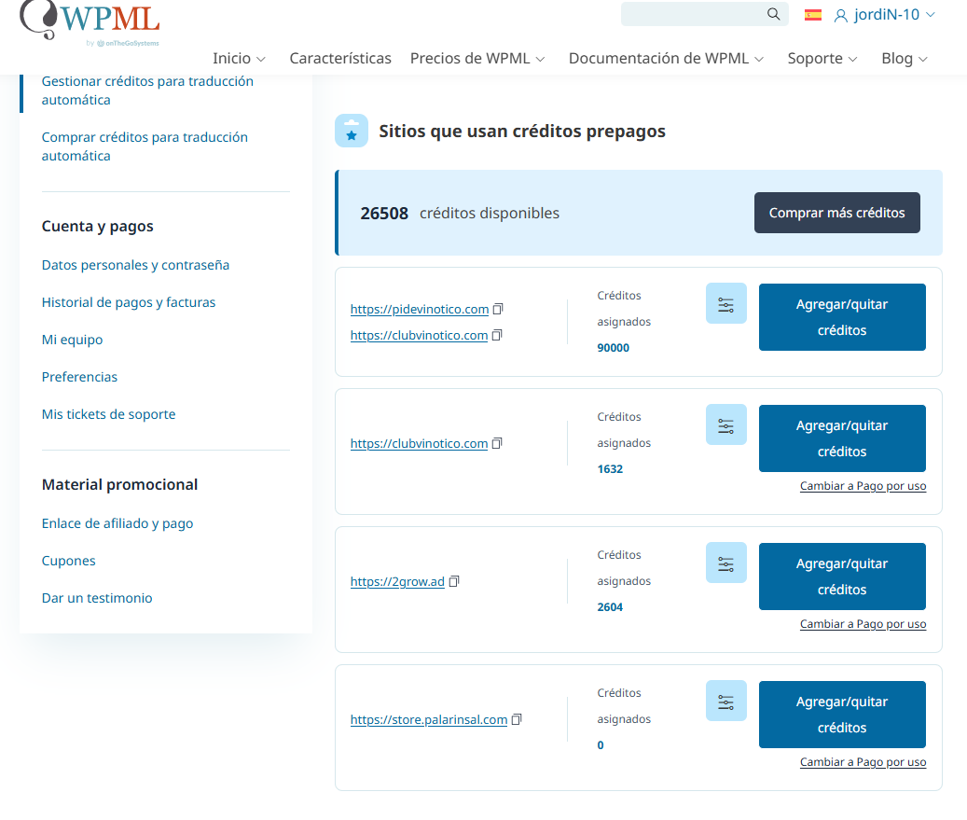Click the 90000 assigned credits value

click(x=613, y=348)
